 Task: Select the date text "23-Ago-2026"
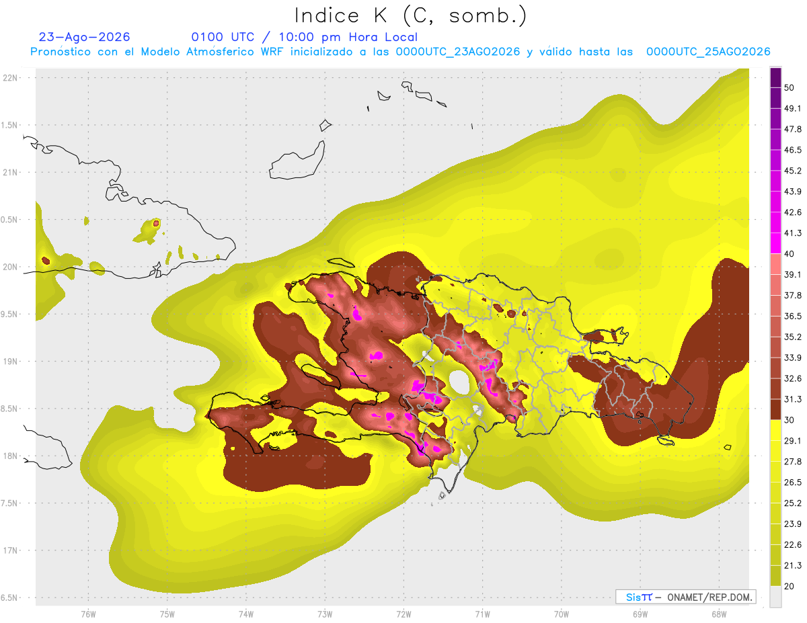tap(85, 37)
